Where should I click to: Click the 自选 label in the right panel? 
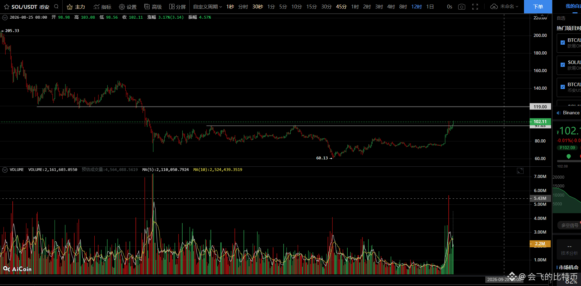[561, 18]
